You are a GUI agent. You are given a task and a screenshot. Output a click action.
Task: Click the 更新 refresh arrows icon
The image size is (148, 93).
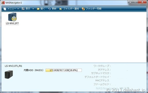pos(49,9)
